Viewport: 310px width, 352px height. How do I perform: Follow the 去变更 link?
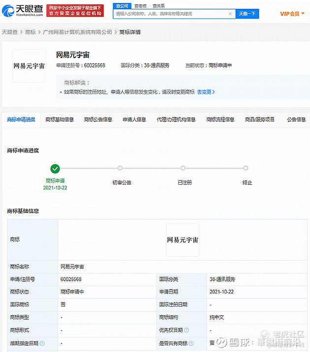point(206,92)
